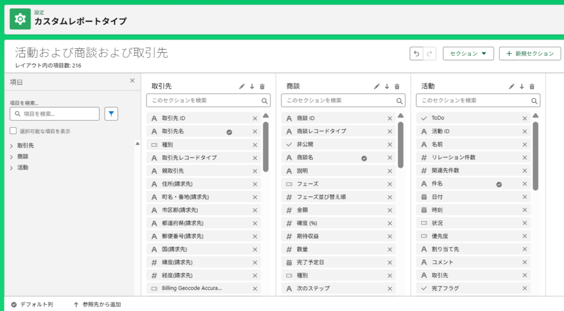Viewport: 564px width, 311px height.
Task: Delete the 商談 section
Action: pyautogui.click(x=397, y=86)
